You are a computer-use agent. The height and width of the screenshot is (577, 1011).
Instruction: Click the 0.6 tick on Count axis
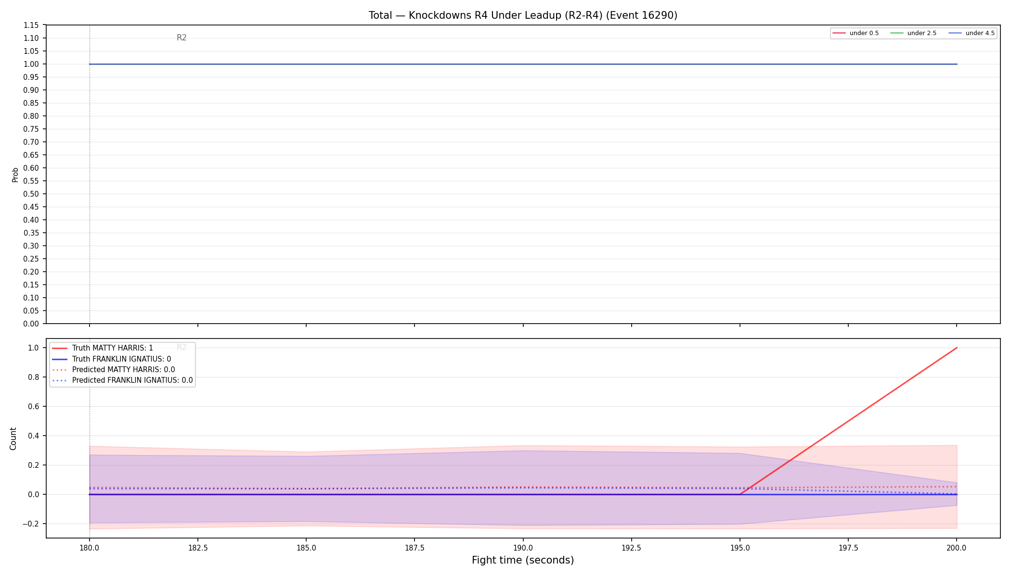click(x=34, y=406)
